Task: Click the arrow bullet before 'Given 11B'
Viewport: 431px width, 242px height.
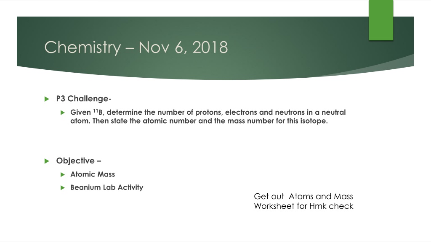Action: pos(63,113)
